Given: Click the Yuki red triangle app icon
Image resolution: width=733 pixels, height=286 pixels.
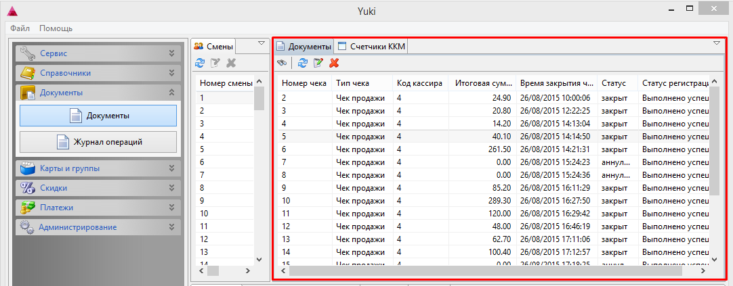Looking at the screenshot, I should 13,11.
